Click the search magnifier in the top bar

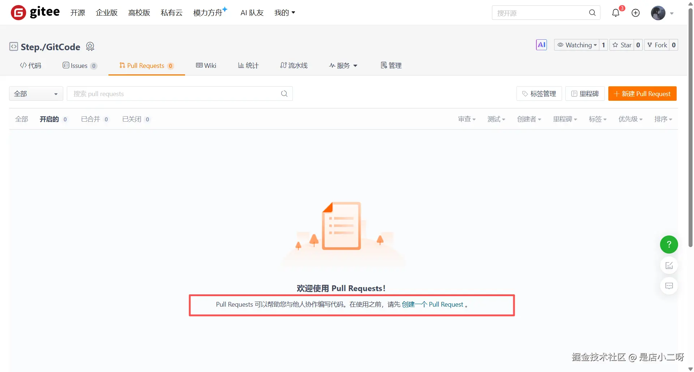click(x=592, y=13)
